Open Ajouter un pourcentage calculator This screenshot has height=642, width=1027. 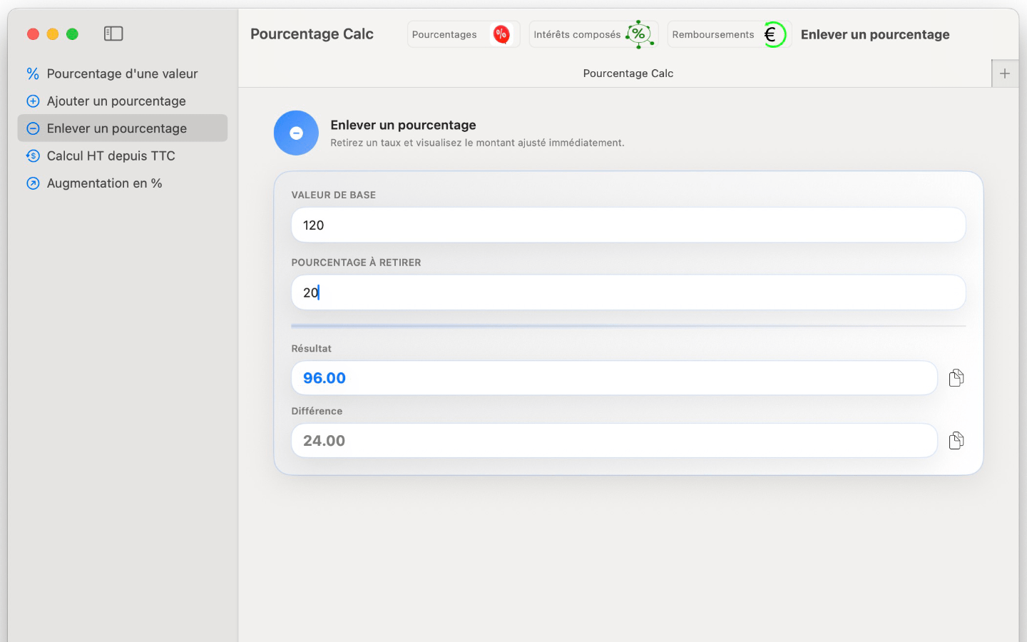[x=116, y=101]
